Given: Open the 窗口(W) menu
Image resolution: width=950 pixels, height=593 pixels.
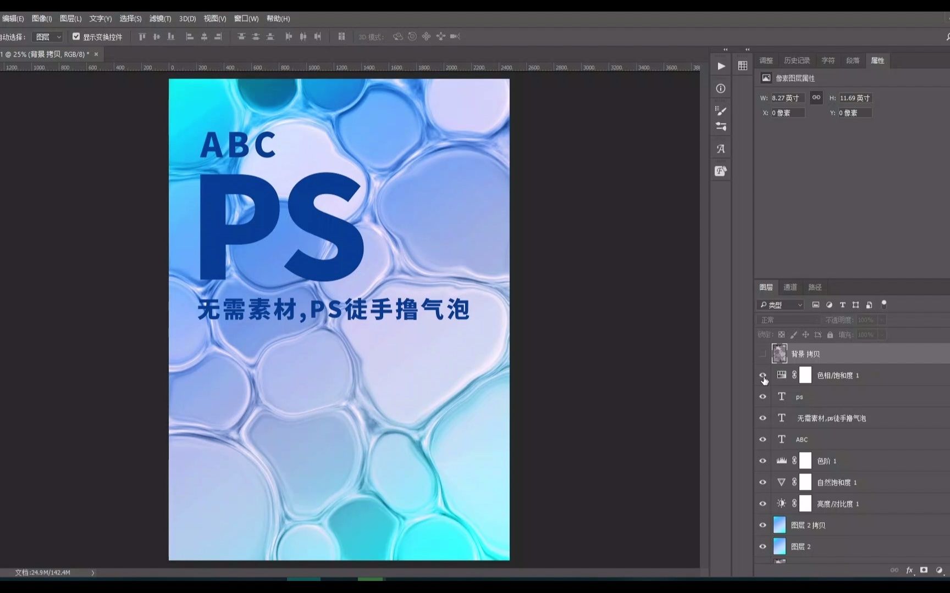Looking at the screenshot, I should point(246,19).
